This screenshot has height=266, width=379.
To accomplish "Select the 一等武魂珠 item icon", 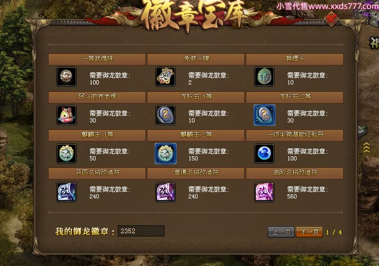I will [67, 77].
